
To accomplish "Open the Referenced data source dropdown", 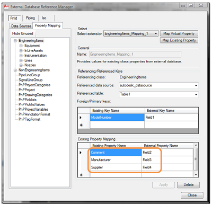I will tap(158, 85).
